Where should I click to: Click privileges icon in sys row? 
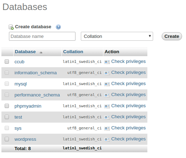point(107,128)
